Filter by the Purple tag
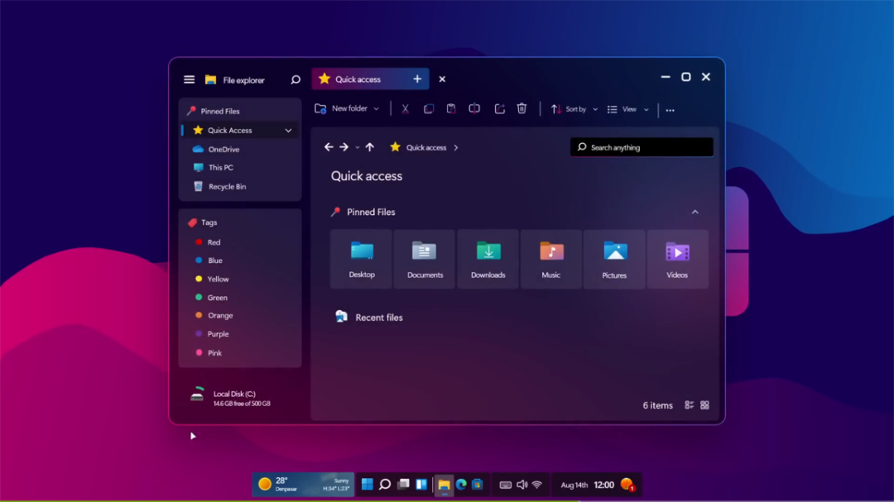Viewport: 894px width, 502px height. tap(218, 334)
